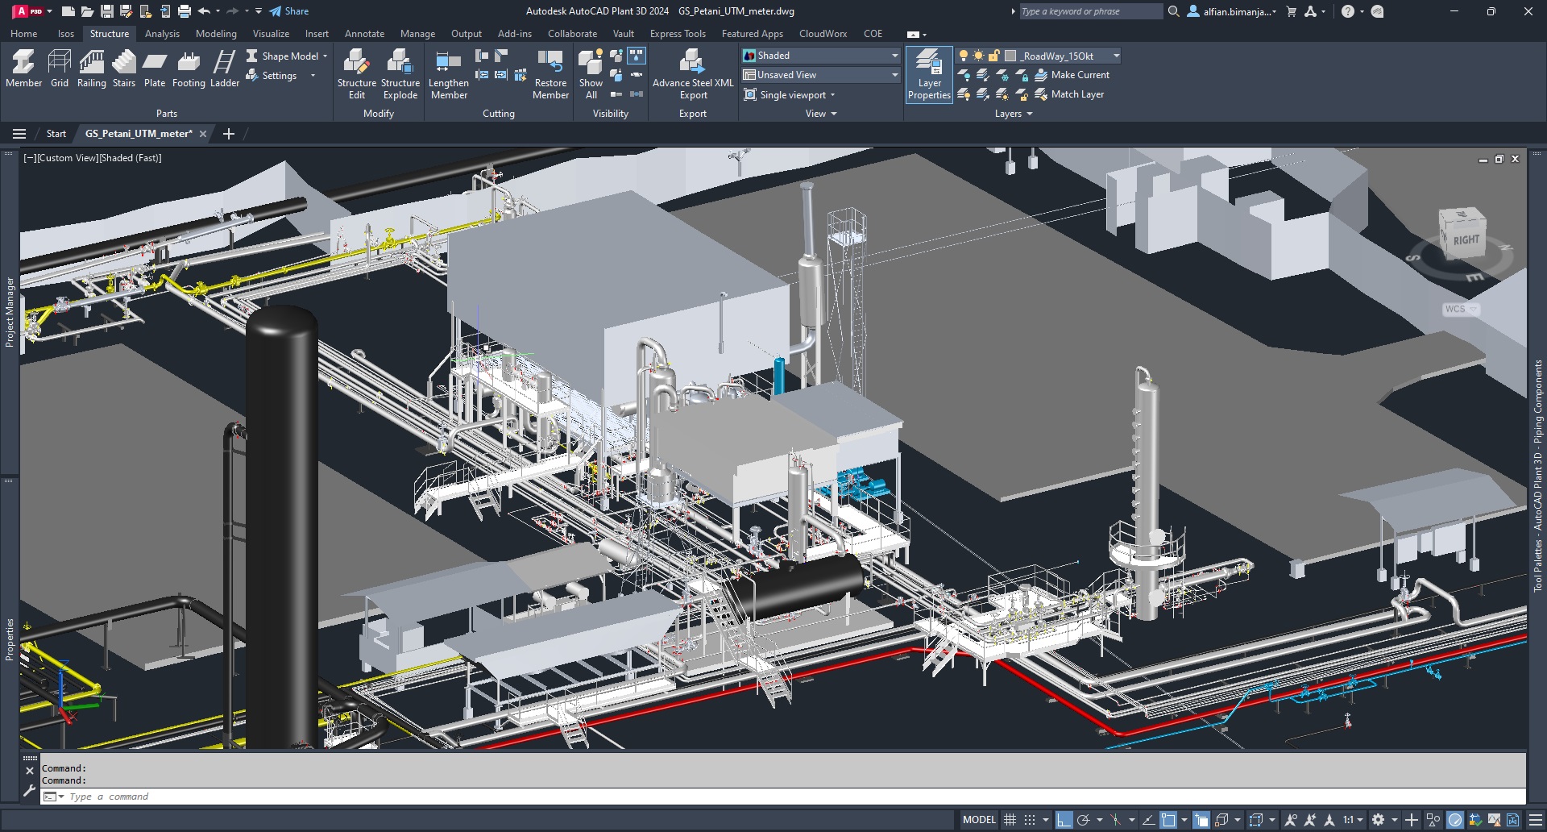Click the gray layer color swatch
Image resolution: width=1547 pixels, height=832 pixels.
(x=1010, y=56)
